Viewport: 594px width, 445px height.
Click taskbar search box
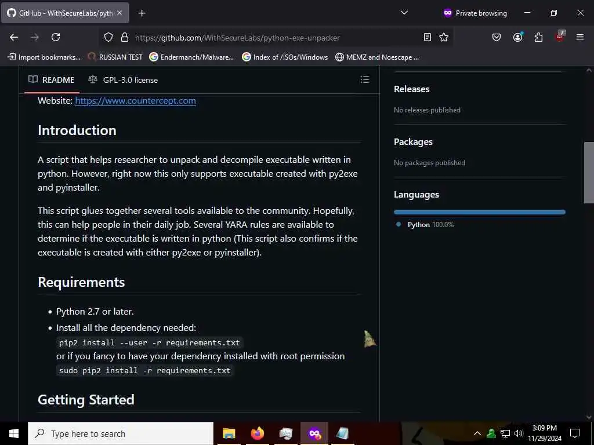(121, 433)
